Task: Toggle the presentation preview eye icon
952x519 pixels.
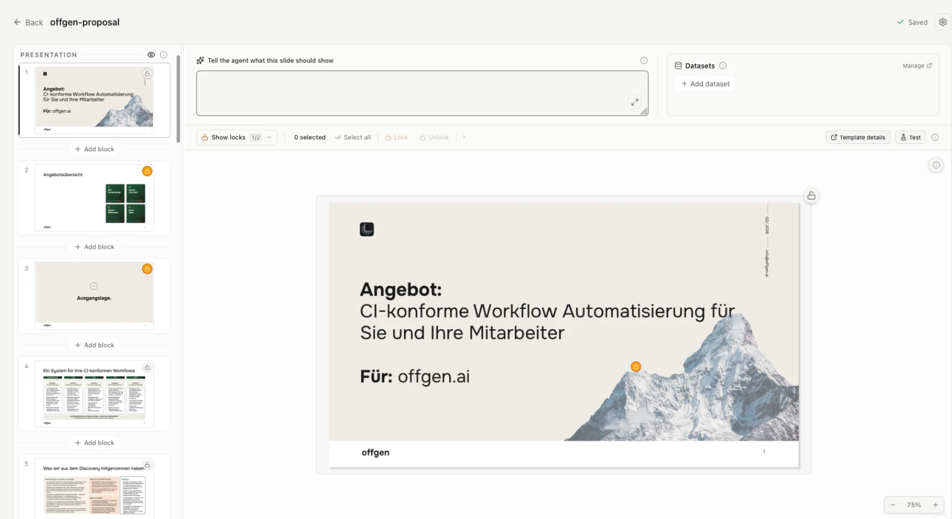Action: pyautogui.click(x=151, y=55)
